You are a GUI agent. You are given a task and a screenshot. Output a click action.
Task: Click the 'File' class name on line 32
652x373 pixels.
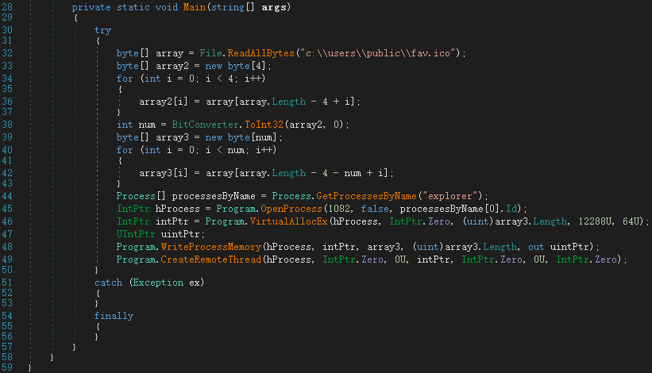tap(210, 53)
